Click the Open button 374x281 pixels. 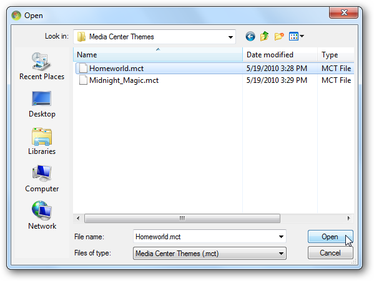[x=330, y=237]
